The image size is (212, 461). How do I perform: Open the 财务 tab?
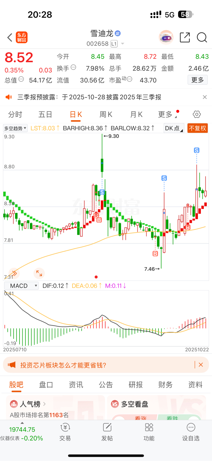click(166, 385)
